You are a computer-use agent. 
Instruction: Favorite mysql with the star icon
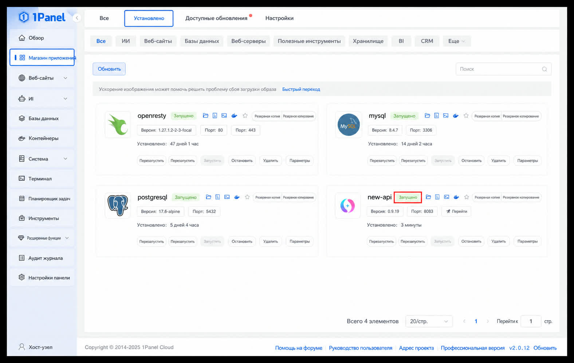[x=466, y=116]
